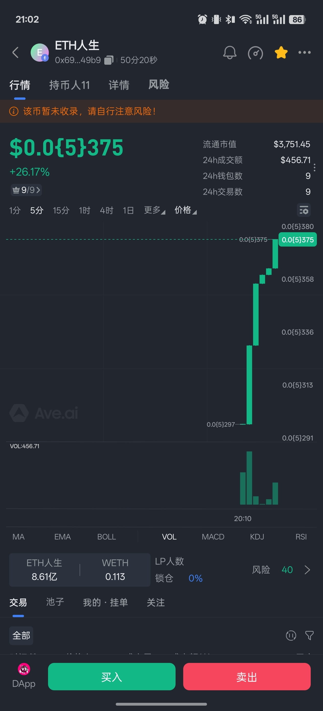Toggle the favorite star icon
Viewport: 323px width, 711px height.
click(281, 52)
